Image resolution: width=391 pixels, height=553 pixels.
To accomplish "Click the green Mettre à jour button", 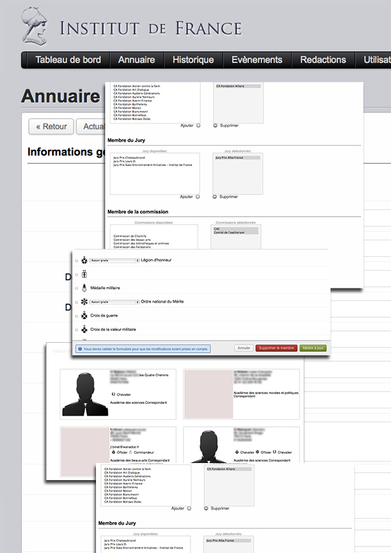I will 313,348.
